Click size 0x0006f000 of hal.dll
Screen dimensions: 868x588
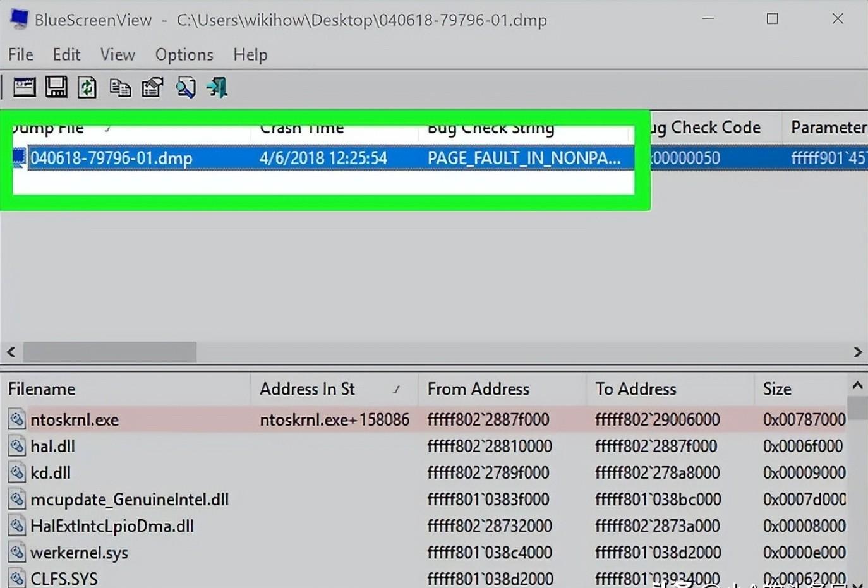pos(802,446)
